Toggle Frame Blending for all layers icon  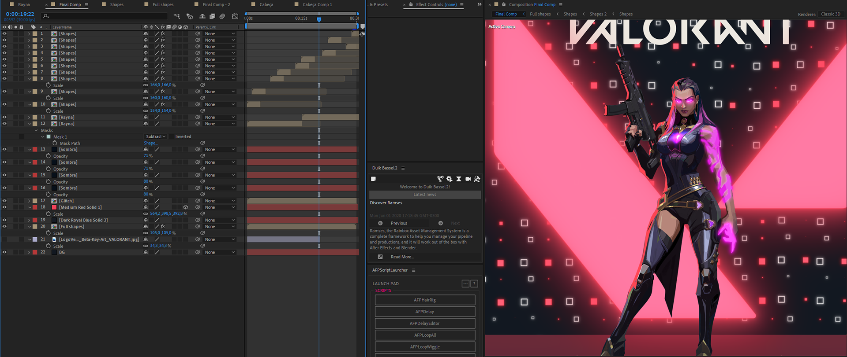tap(212, 16)
